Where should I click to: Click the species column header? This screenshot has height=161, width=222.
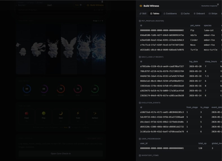[x=208, y=26]
